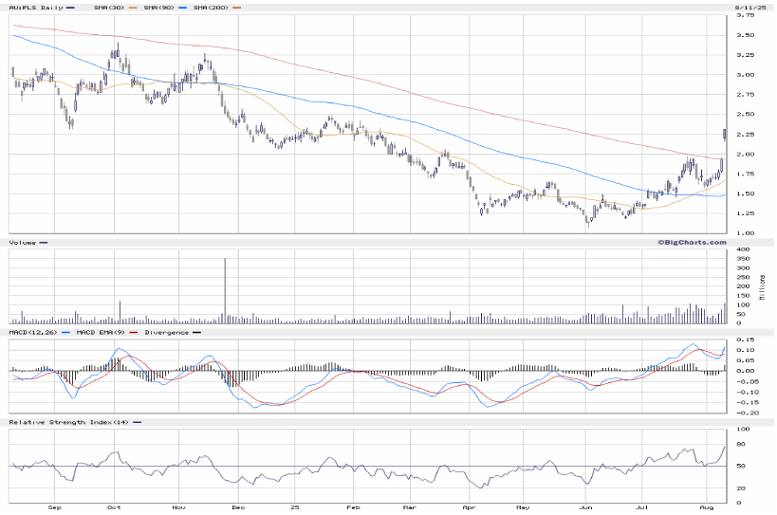Screen dimensions: 777x515
Task: Click the Volume panel label
Action: click(23, 243)
